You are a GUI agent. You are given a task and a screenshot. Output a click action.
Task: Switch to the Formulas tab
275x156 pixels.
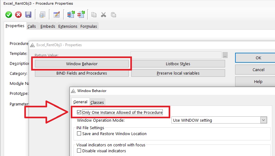(x=89, y=27)
